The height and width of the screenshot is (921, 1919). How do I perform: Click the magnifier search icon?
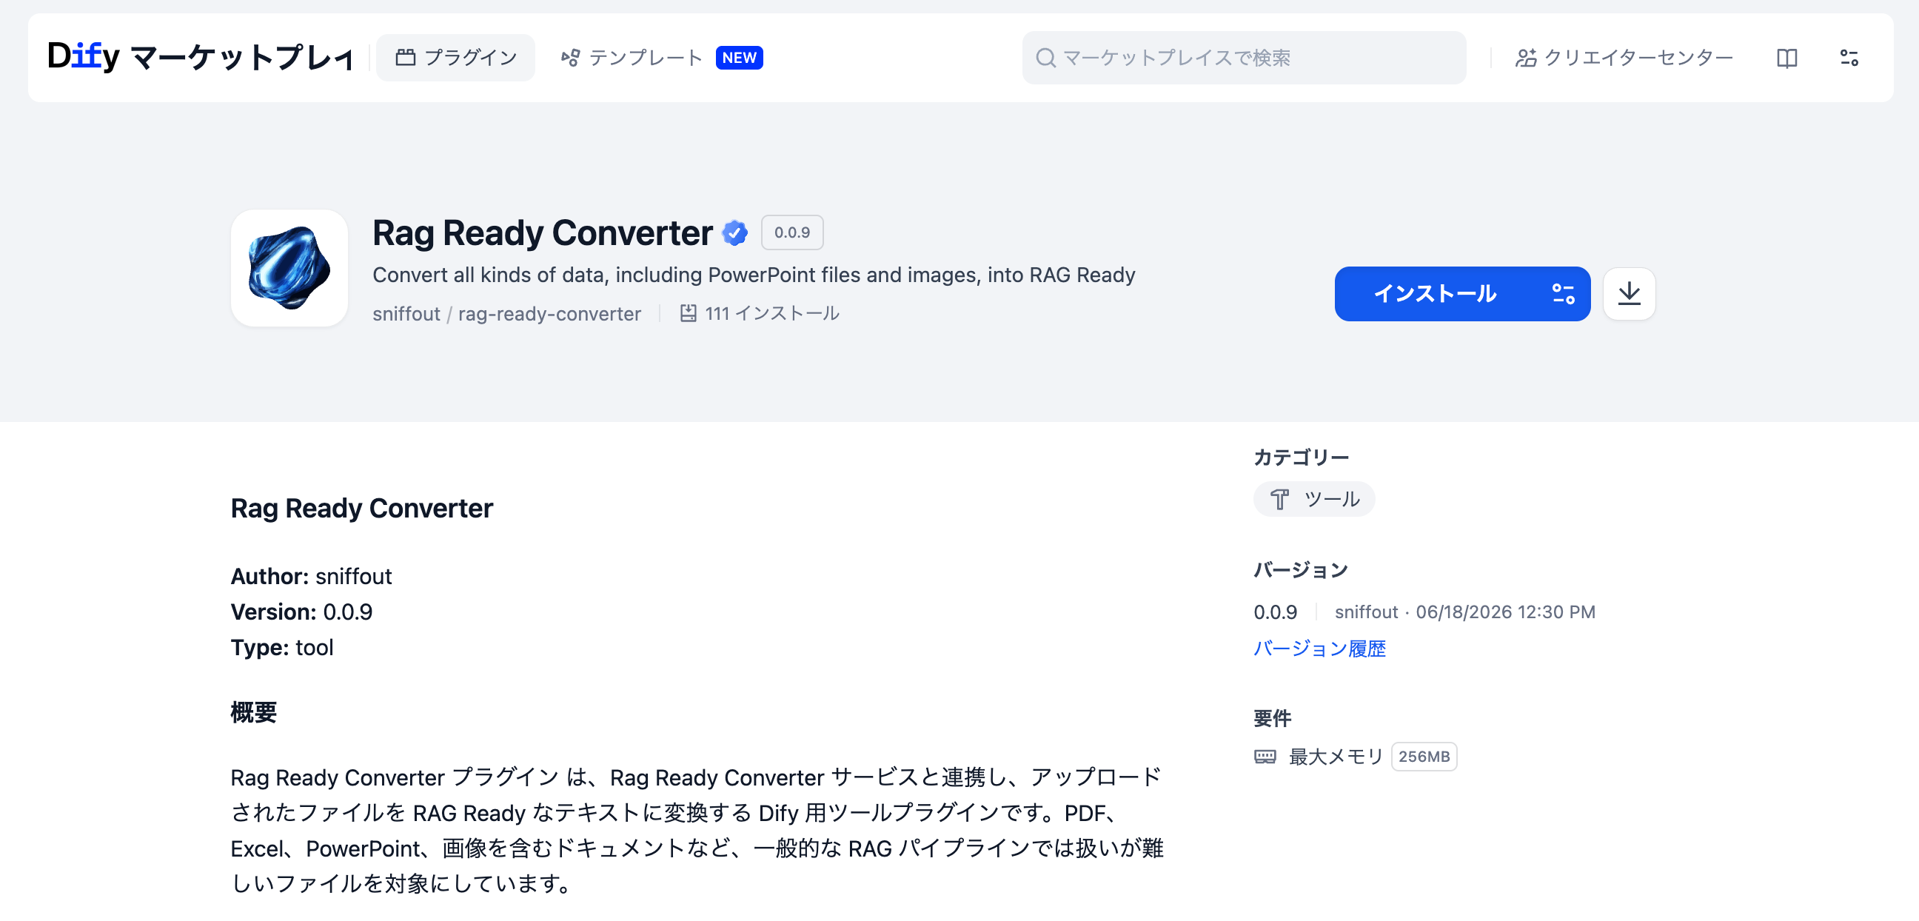pyautogui.click(x=1045, y=57)
